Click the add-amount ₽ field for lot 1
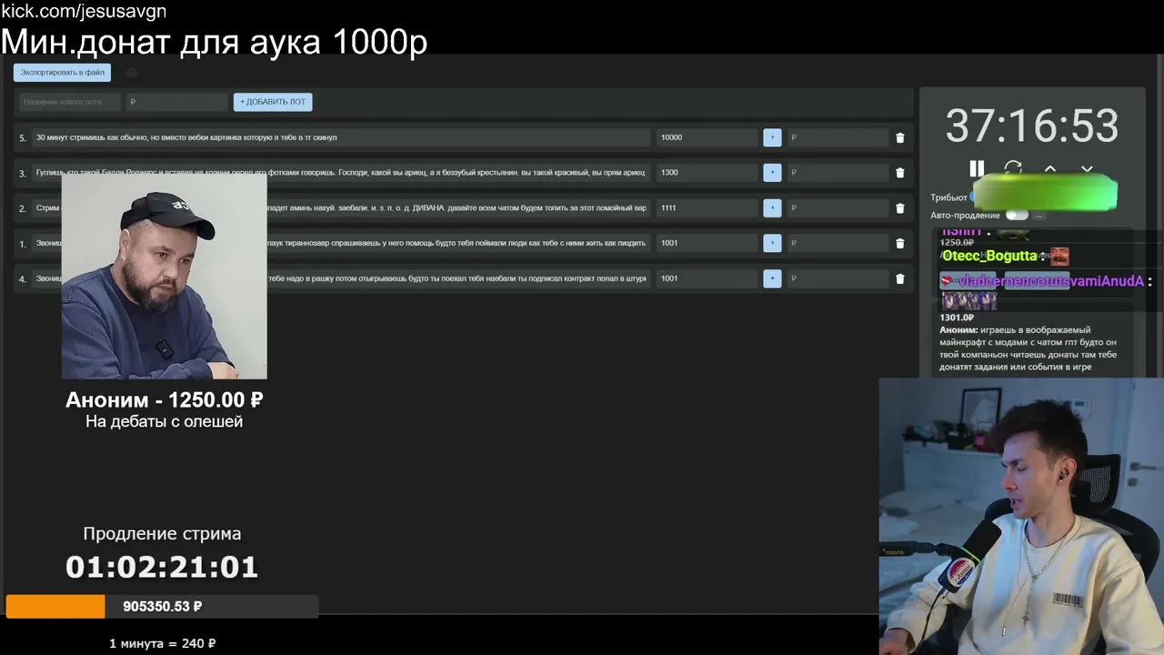This screenshot has width=1164, height=655. point(838,243)
